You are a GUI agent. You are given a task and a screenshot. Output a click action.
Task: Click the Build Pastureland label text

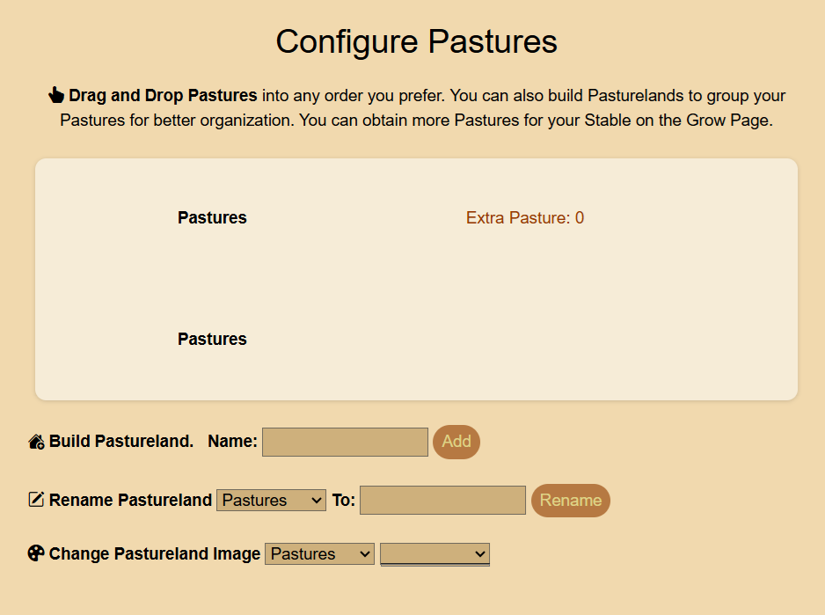click(121, 442)
